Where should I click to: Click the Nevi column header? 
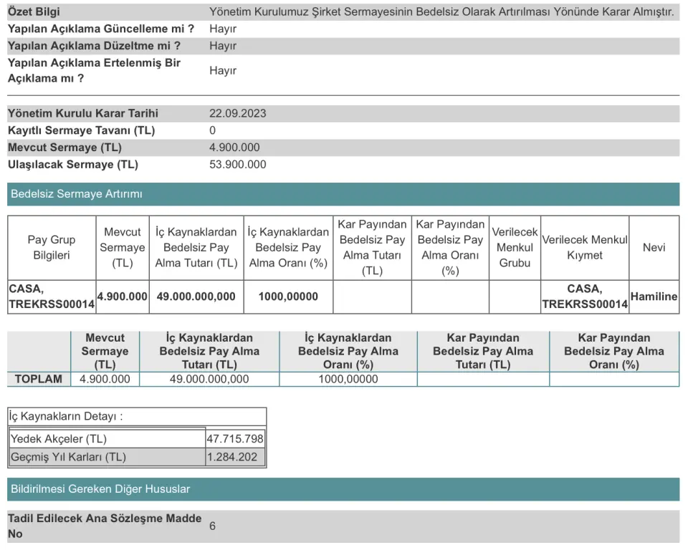[654, 248]
